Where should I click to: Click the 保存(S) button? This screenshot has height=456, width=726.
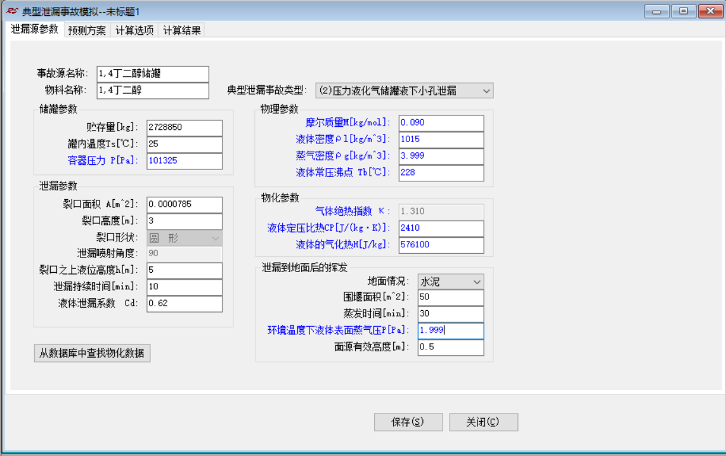pos(408,422)
